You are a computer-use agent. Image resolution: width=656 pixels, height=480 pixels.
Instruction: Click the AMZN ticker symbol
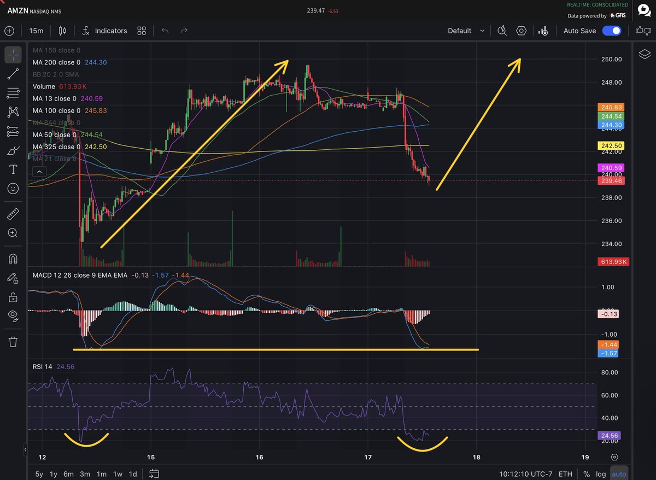[x=18, y=10]
